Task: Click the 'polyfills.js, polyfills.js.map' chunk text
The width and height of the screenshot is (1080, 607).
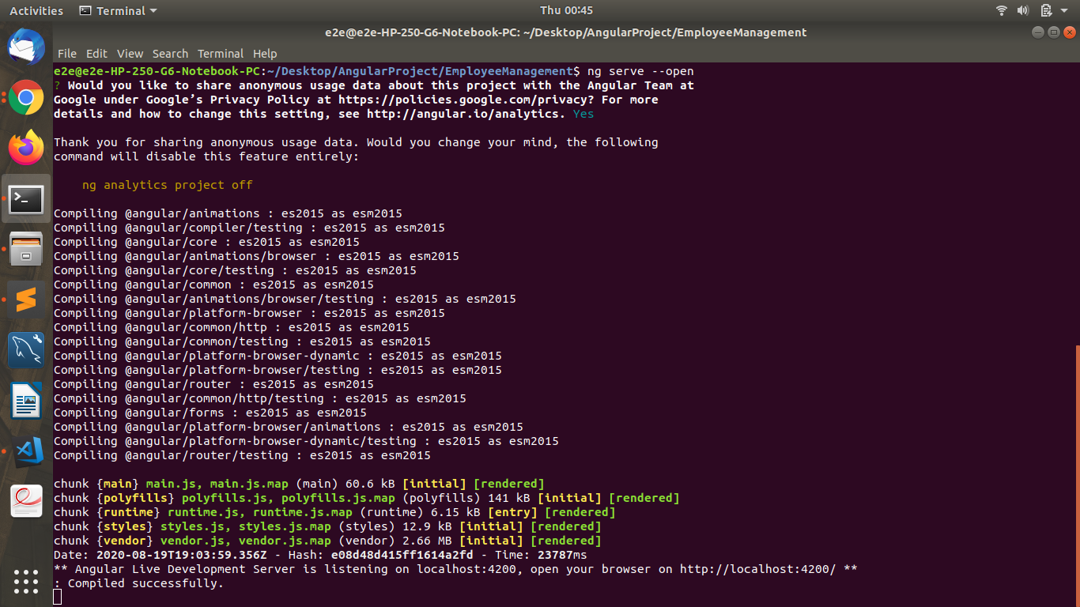Action: click(289, 498)
